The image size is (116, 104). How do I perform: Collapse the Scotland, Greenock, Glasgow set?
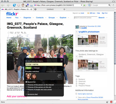(77, 56)
